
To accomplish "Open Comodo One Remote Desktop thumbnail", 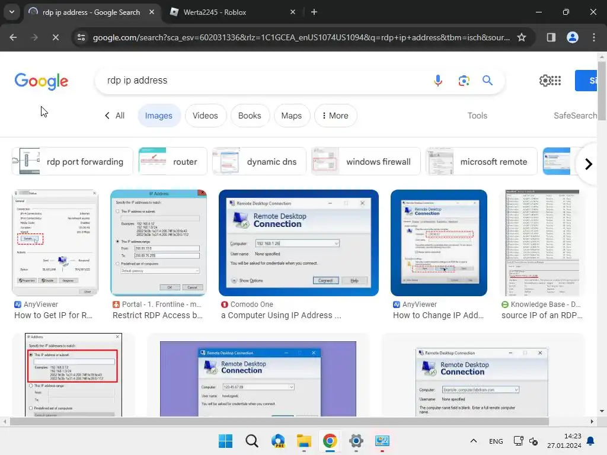I will 299,242.
